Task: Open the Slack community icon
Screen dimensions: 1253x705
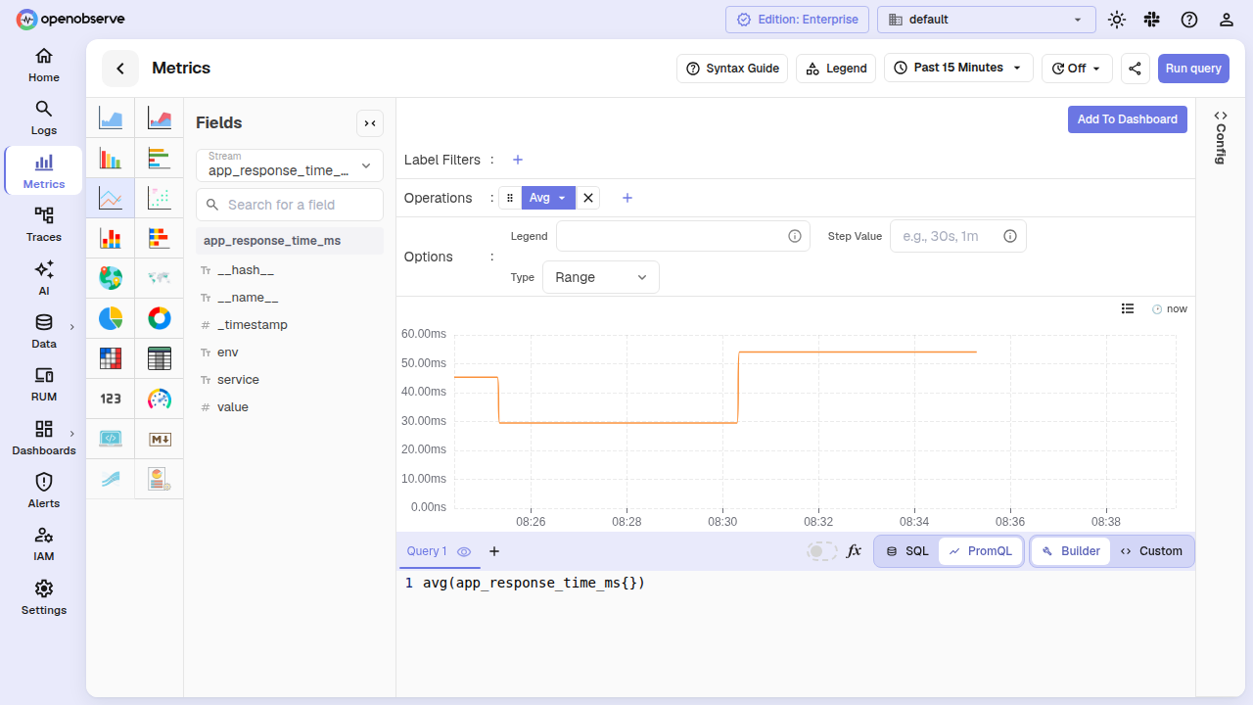Action: click(1153, 20)
